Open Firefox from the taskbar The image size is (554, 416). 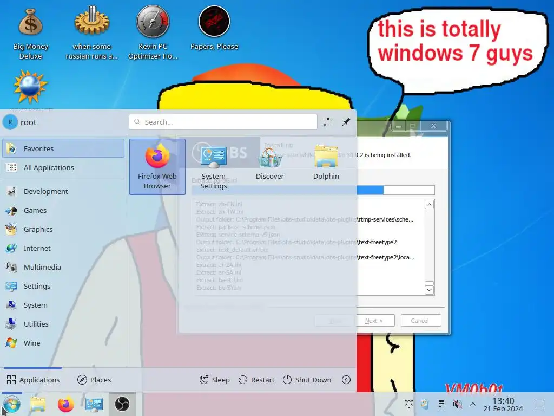(x=65, y=404)
